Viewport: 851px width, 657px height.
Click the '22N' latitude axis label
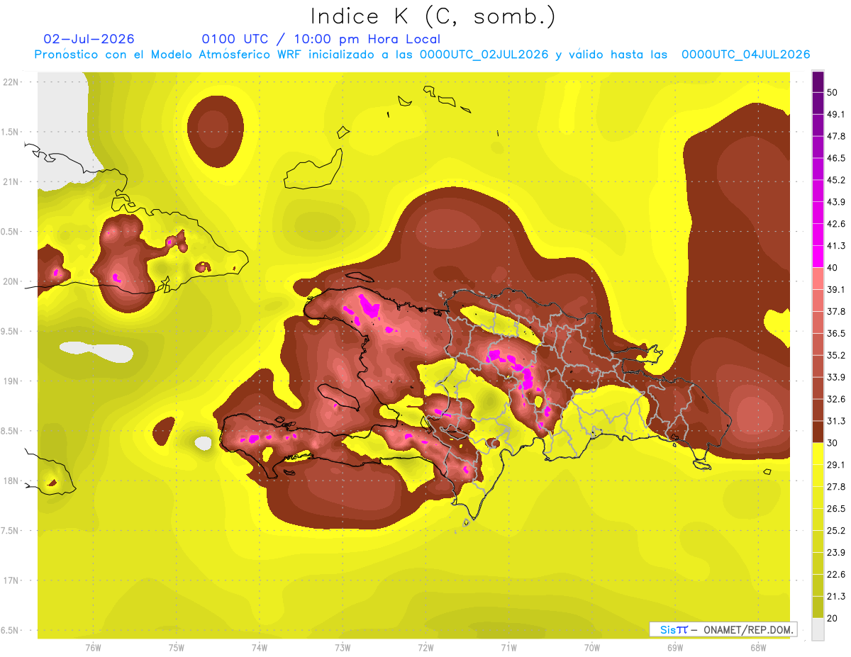point(11,82)
